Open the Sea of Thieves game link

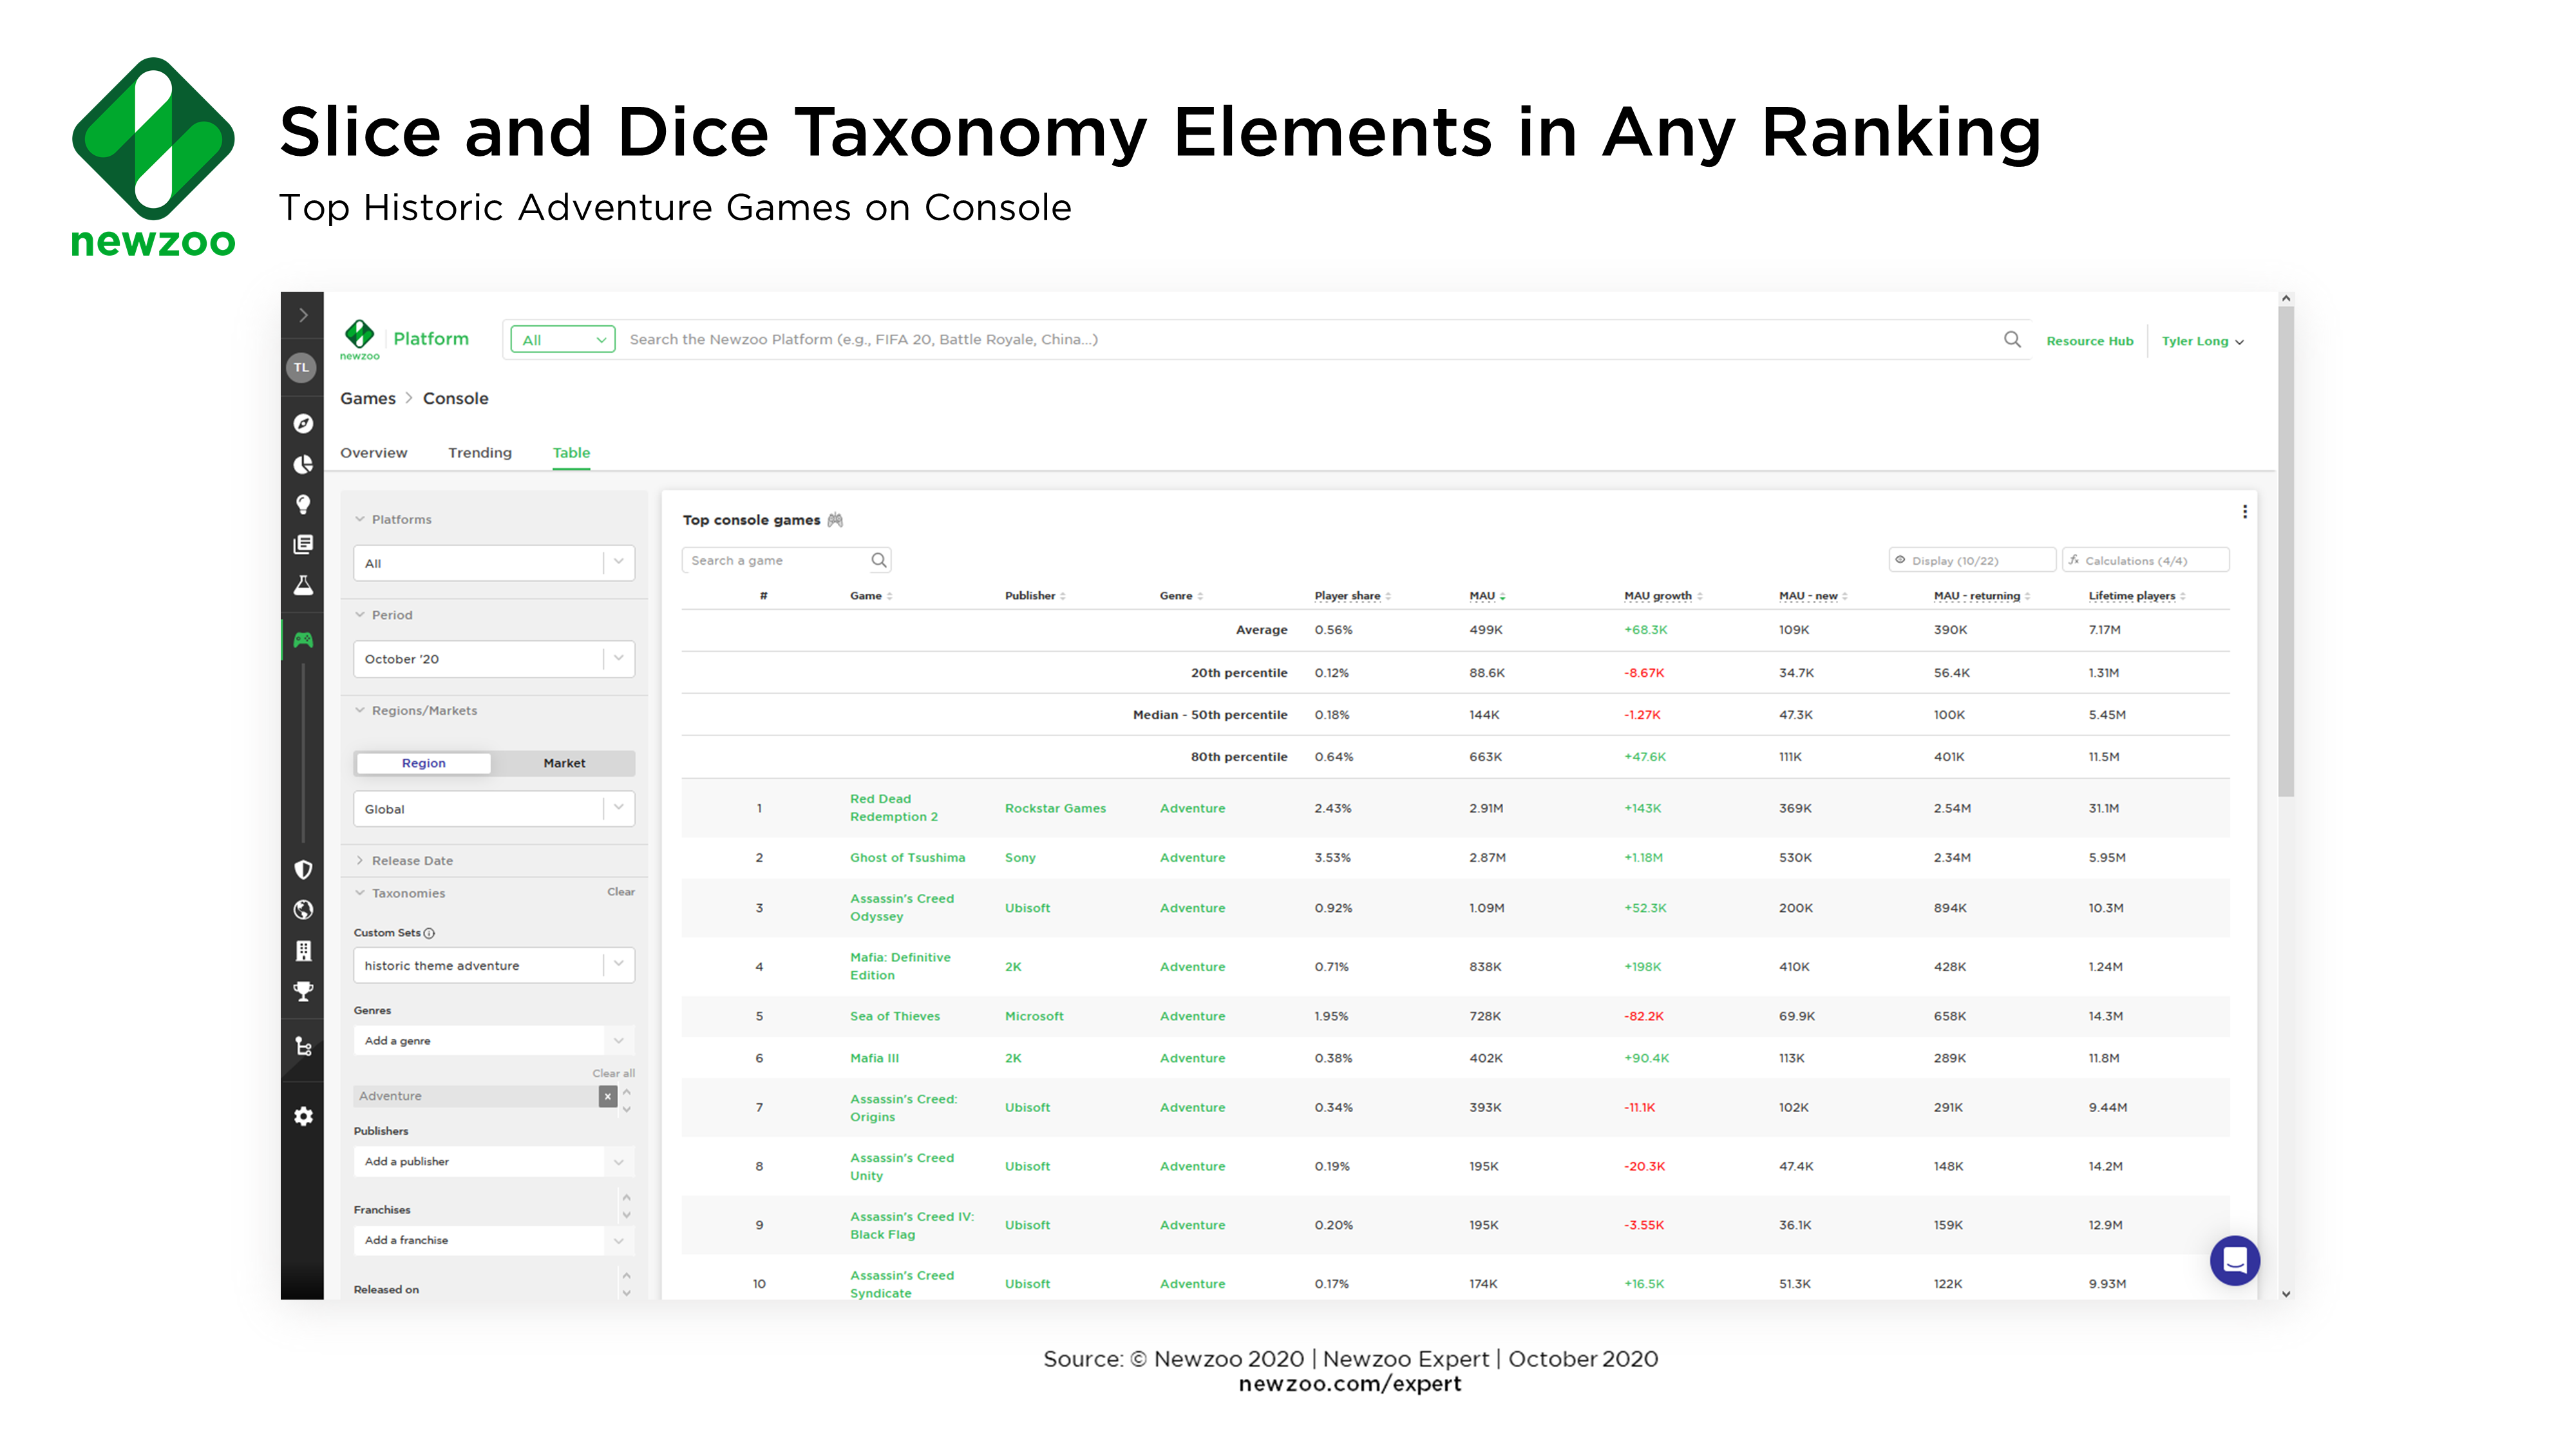pos(894,1016)
